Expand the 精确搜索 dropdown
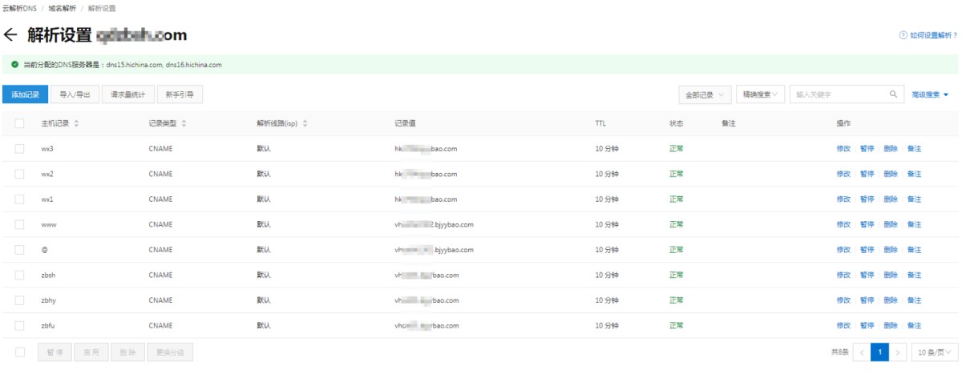Viewport: 962px width, 382px height. click(760, 94)
